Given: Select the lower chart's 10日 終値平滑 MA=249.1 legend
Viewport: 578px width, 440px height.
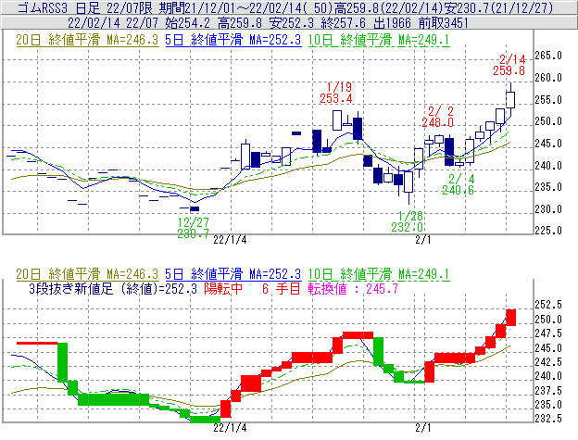Looking at the screenshot, I should click(379, 274).
